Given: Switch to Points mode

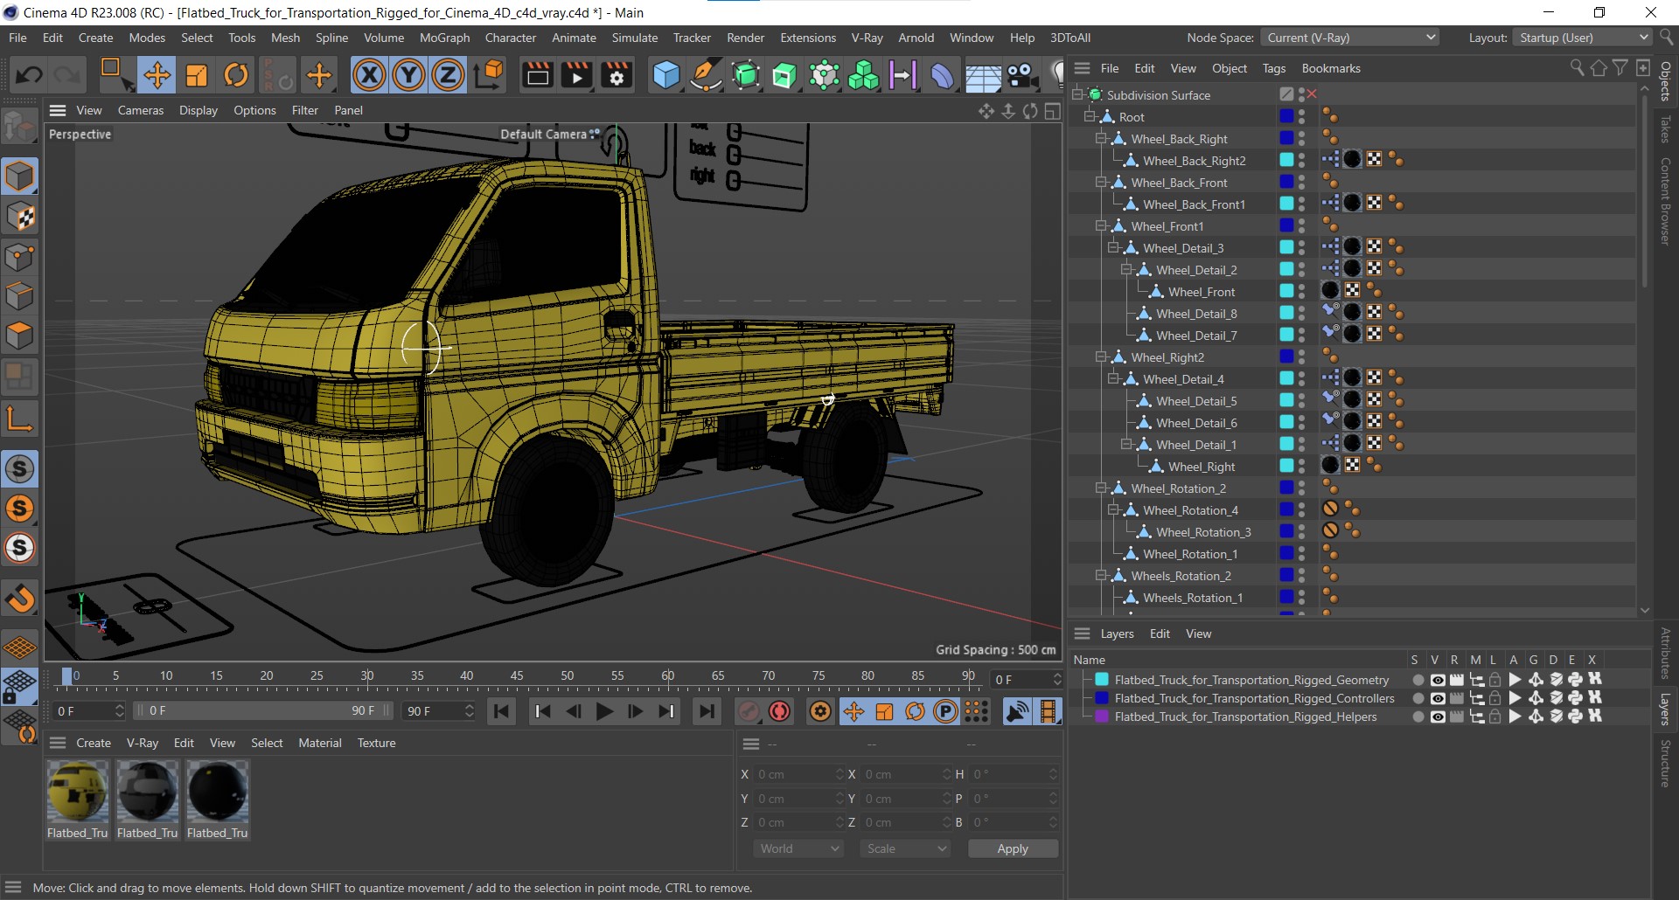Looking at the screenshot, I should click(19, 258).
